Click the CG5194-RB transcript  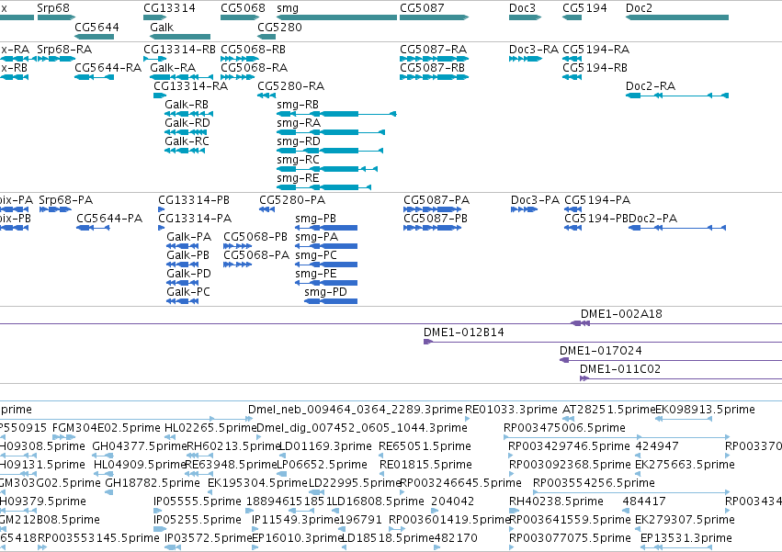(572, 77)
